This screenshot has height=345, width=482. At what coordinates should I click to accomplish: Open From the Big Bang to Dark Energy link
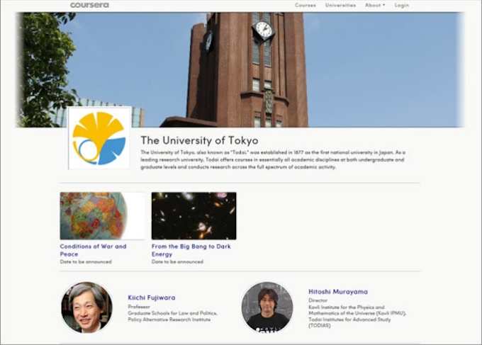pos(191,250)
